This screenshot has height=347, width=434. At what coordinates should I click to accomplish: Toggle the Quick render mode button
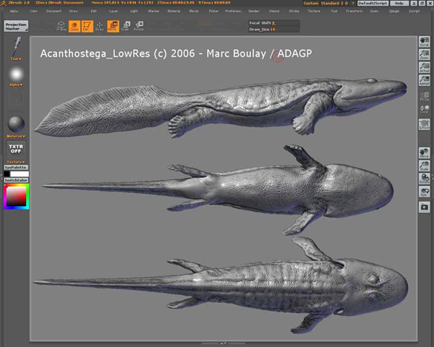point(75,26)
